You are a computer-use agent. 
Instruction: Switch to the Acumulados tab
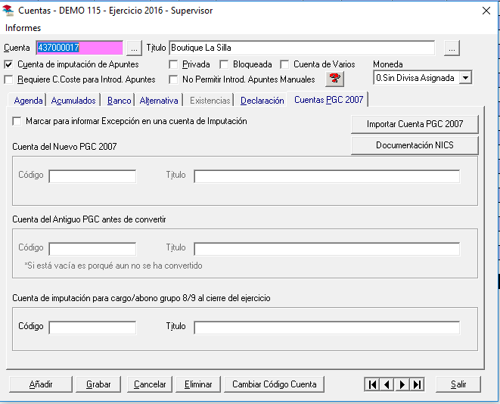pos(73,101)
